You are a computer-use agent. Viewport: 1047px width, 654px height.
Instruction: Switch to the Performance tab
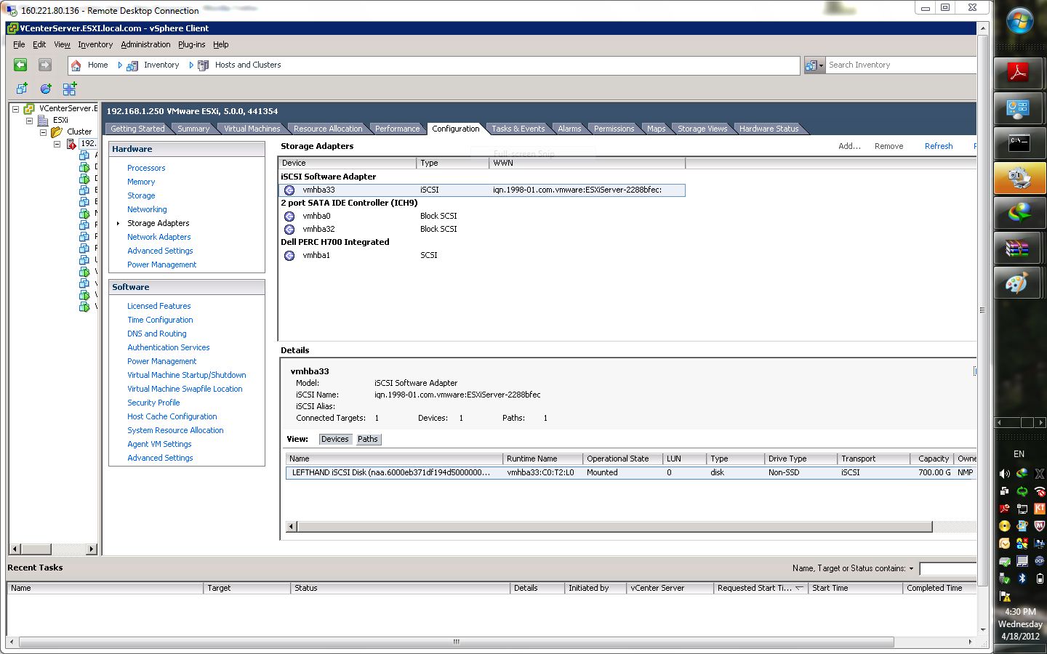[397, 129]
